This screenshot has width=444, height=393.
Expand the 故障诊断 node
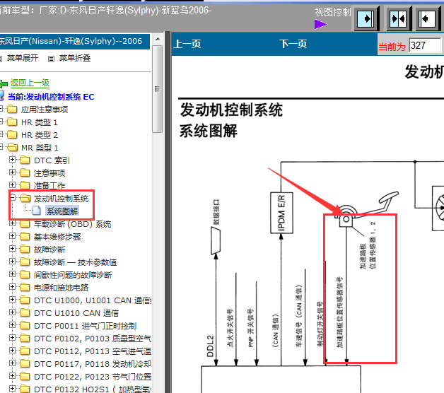click(x=12, y=249)
